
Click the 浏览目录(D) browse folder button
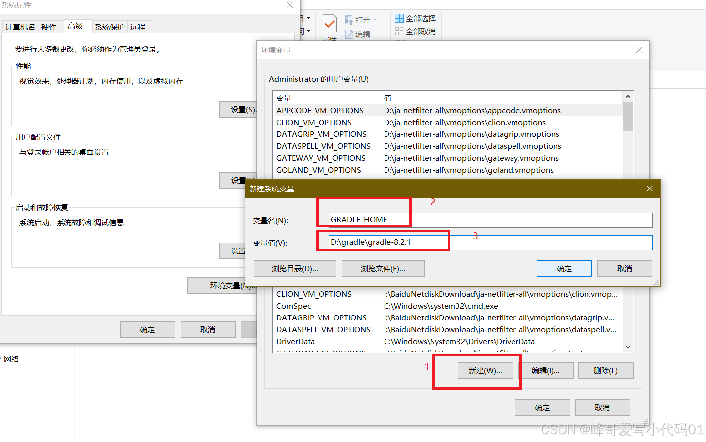click(295, 268)
